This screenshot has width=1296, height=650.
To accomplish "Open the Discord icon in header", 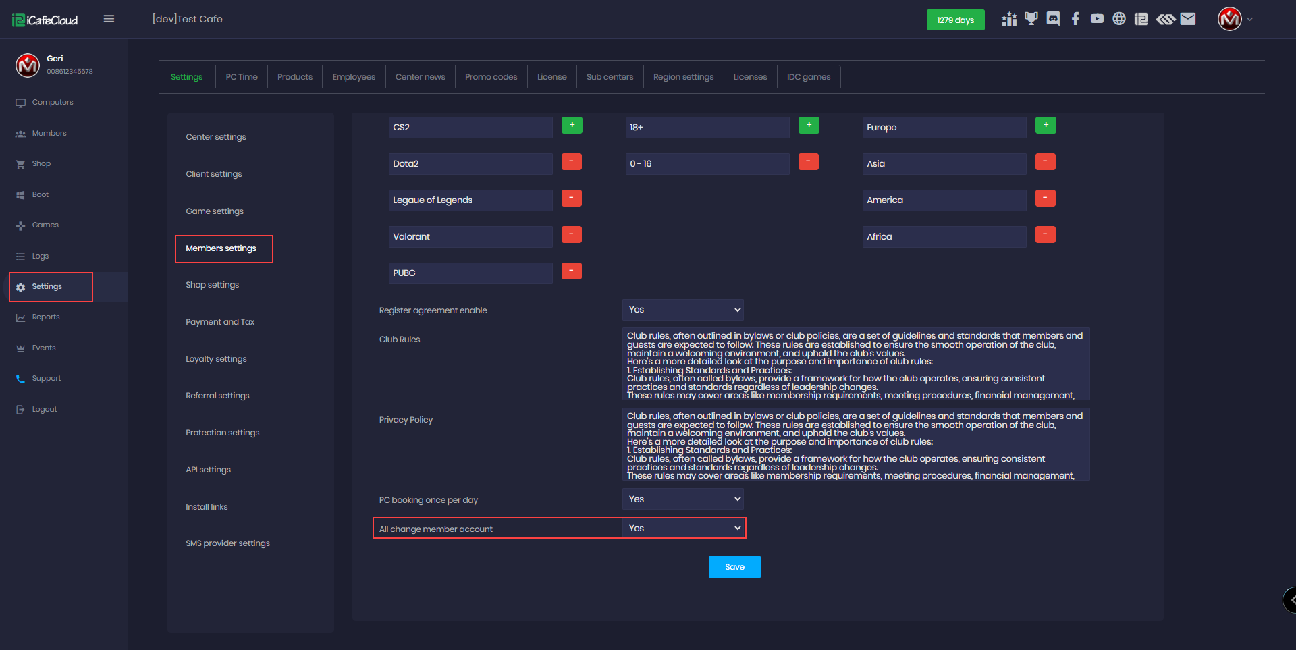I will (x=1053, y=19).
